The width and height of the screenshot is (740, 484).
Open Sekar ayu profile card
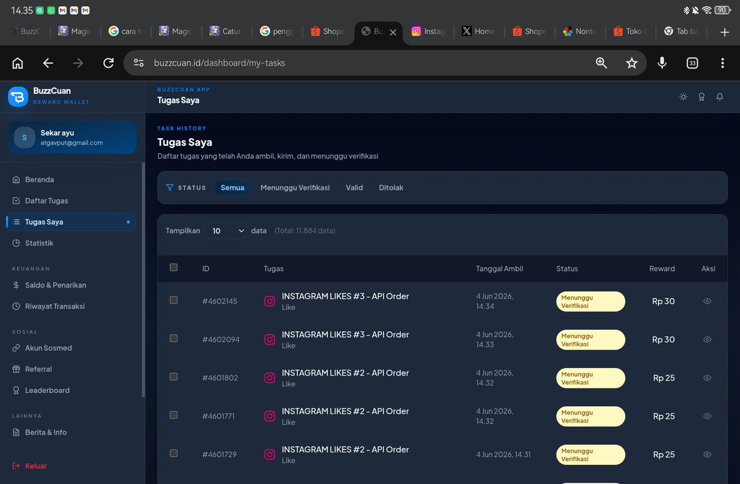point(72,137)
